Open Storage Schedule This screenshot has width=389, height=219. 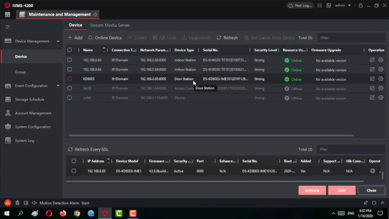(x=30, y=99)
